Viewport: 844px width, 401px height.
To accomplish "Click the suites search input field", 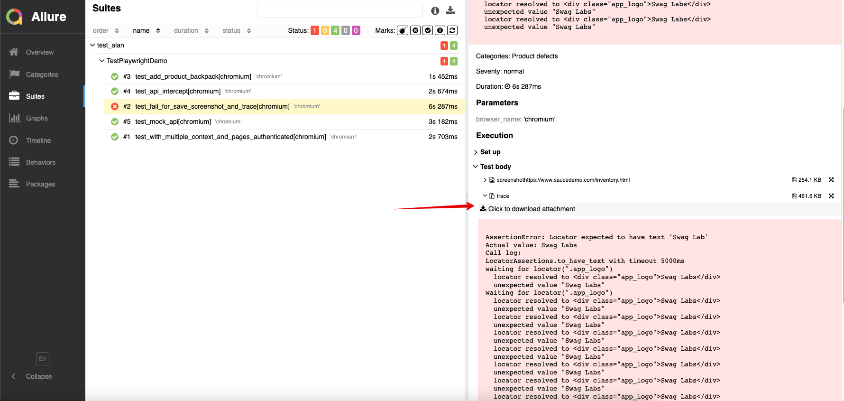I will [339, 10].
